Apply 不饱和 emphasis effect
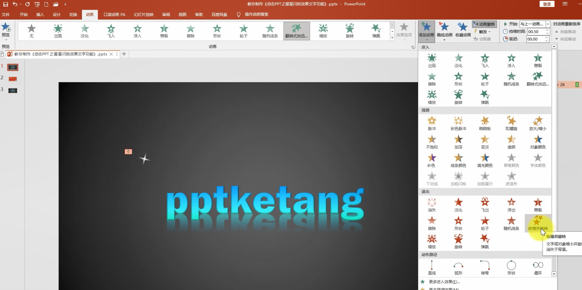Screen dimensions: 582x290 (432, 142)
